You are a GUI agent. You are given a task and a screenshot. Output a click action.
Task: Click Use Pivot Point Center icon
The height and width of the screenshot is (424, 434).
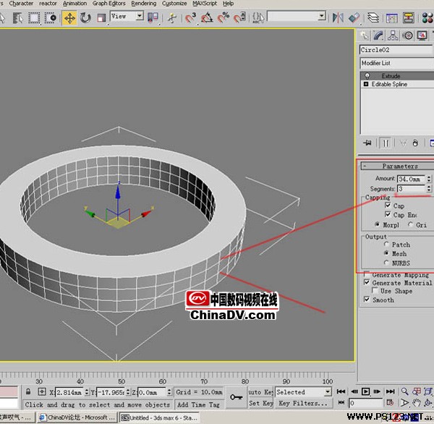click(153, 17)
